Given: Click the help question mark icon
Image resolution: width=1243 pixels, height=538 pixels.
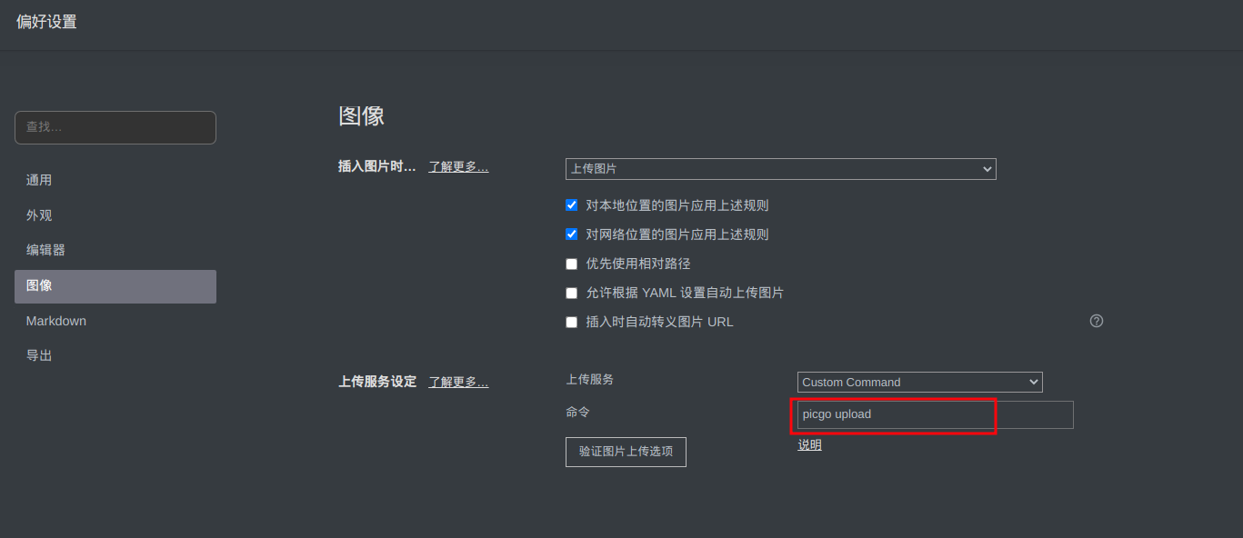Looking at the screenshot, I should (1096, 321).
